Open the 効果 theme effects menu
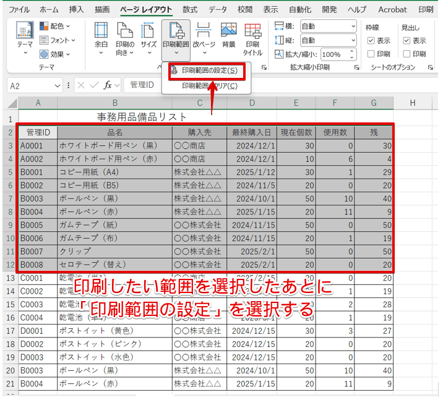Screen dimensions: 443x400 click(x=54, y=54)
